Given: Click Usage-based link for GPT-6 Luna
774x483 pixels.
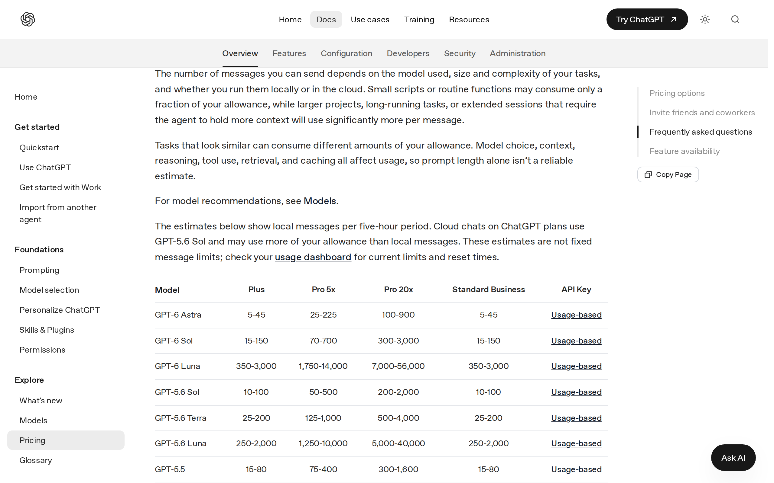Looking at the screenshot, I should [x=576, y=366].
